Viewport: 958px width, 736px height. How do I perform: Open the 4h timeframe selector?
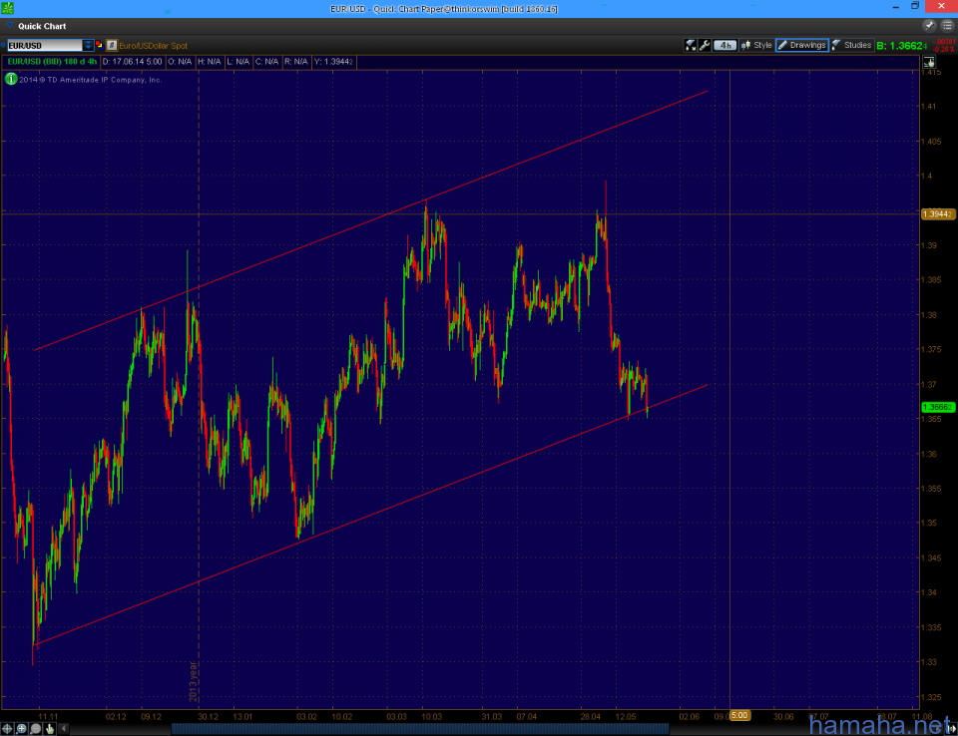coord(725,45)
